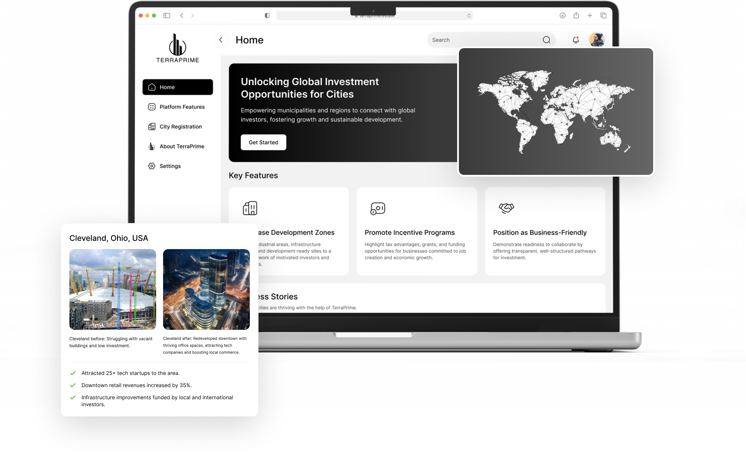The height and width of the screenshot is (460, 746).
Task: Click the handshake icon on Business-Friendly card
Action: tap(506, 208)
